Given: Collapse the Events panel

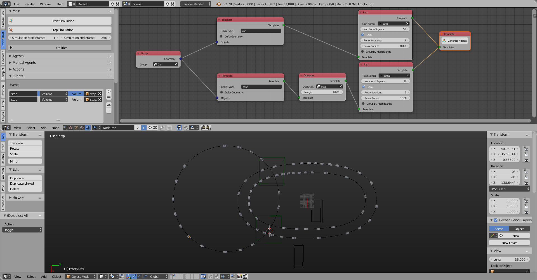Looking at the screenshot, I should click(x=18, y=76).
